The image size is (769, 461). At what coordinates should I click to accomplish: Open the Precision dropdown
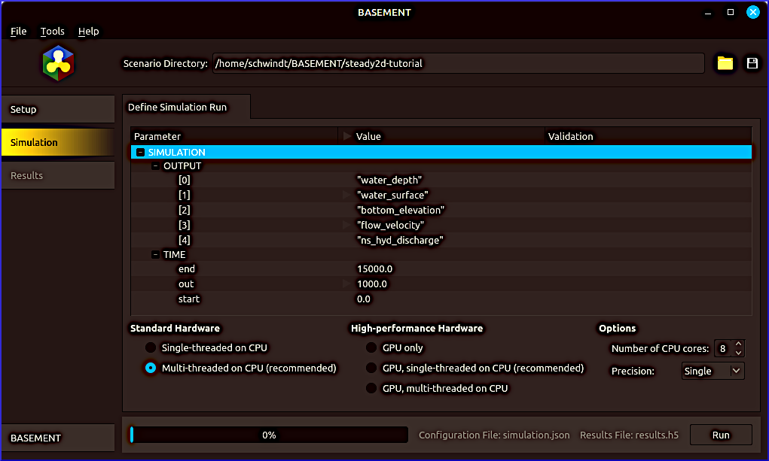pos(712,371)
